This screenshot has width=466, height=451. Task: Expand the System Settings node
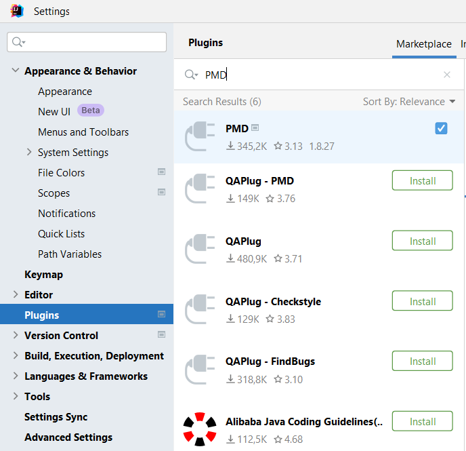(x=29, y=152)
